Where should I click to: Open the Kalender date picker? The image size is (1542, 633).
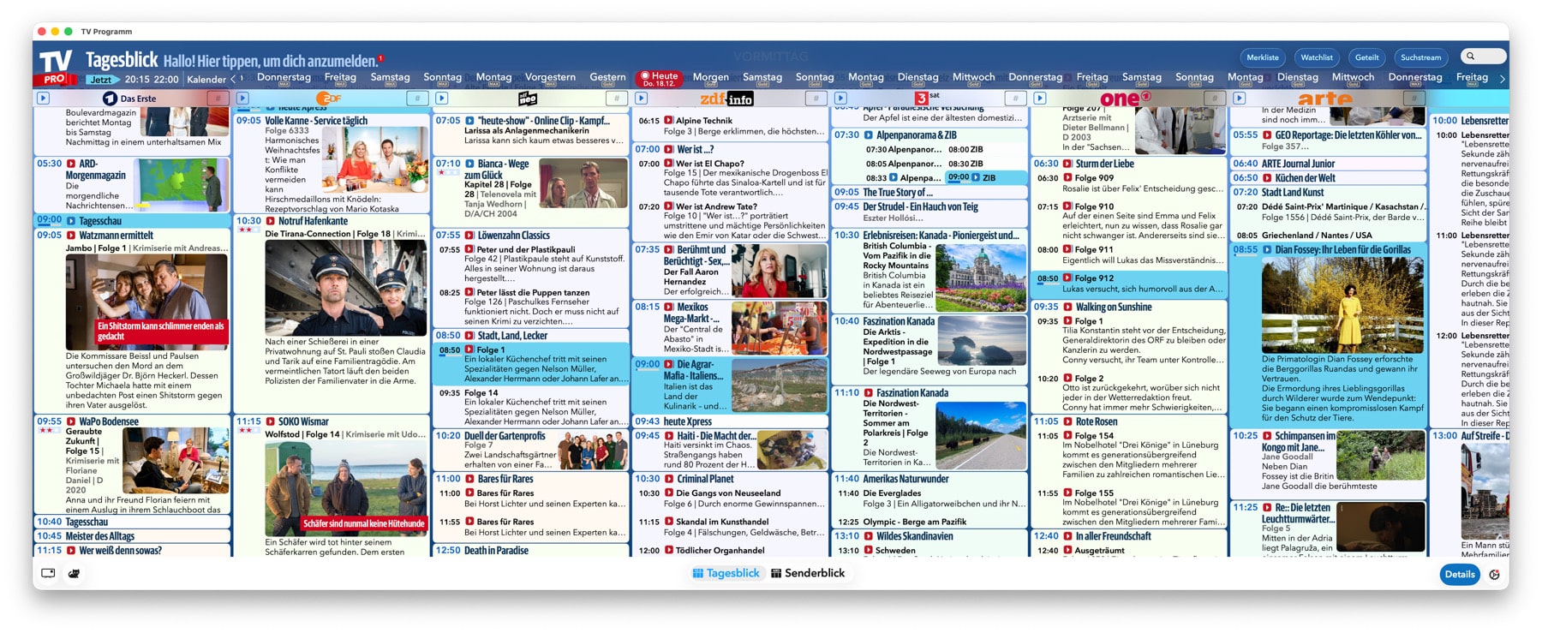coord(206,80)
